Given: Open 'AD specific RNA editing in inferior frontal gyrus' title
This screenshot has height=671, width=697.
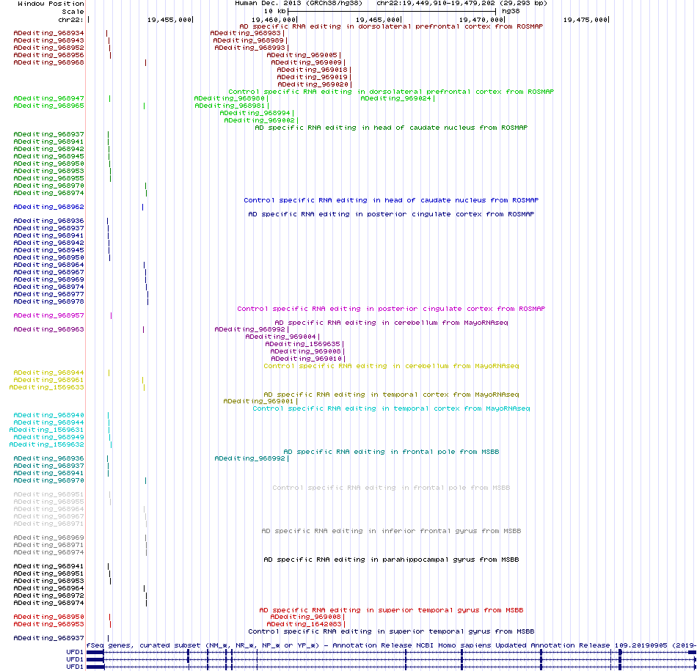Looking at the screenshot, I should 391,531.
